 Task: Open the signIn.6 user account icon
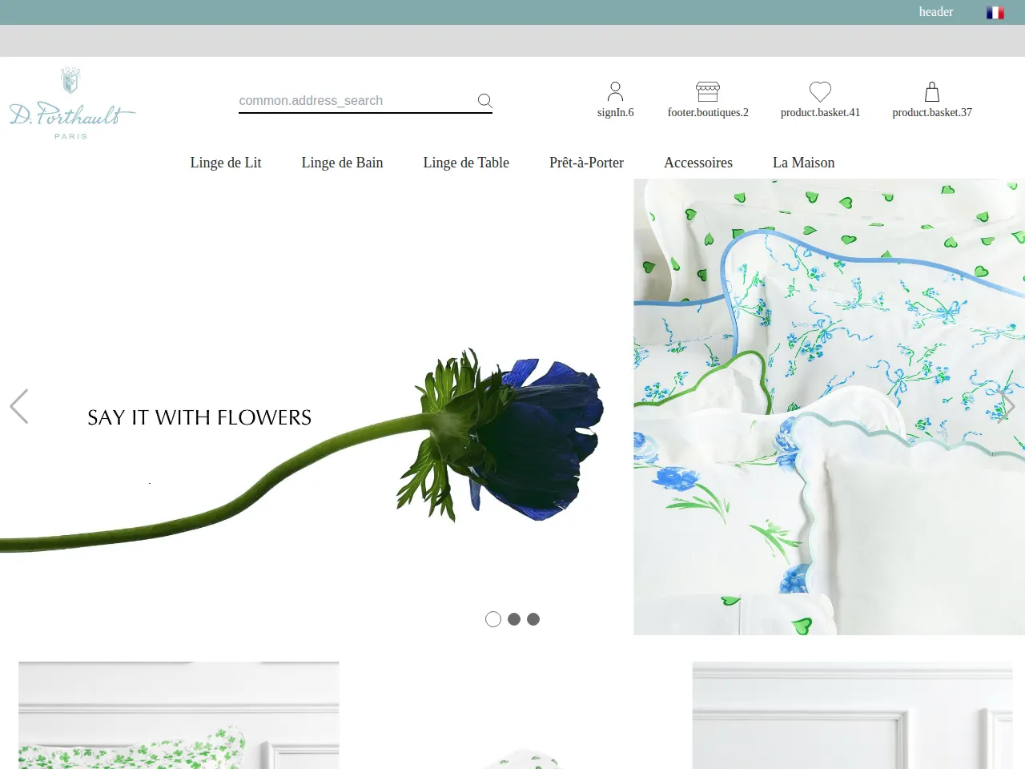615,91
